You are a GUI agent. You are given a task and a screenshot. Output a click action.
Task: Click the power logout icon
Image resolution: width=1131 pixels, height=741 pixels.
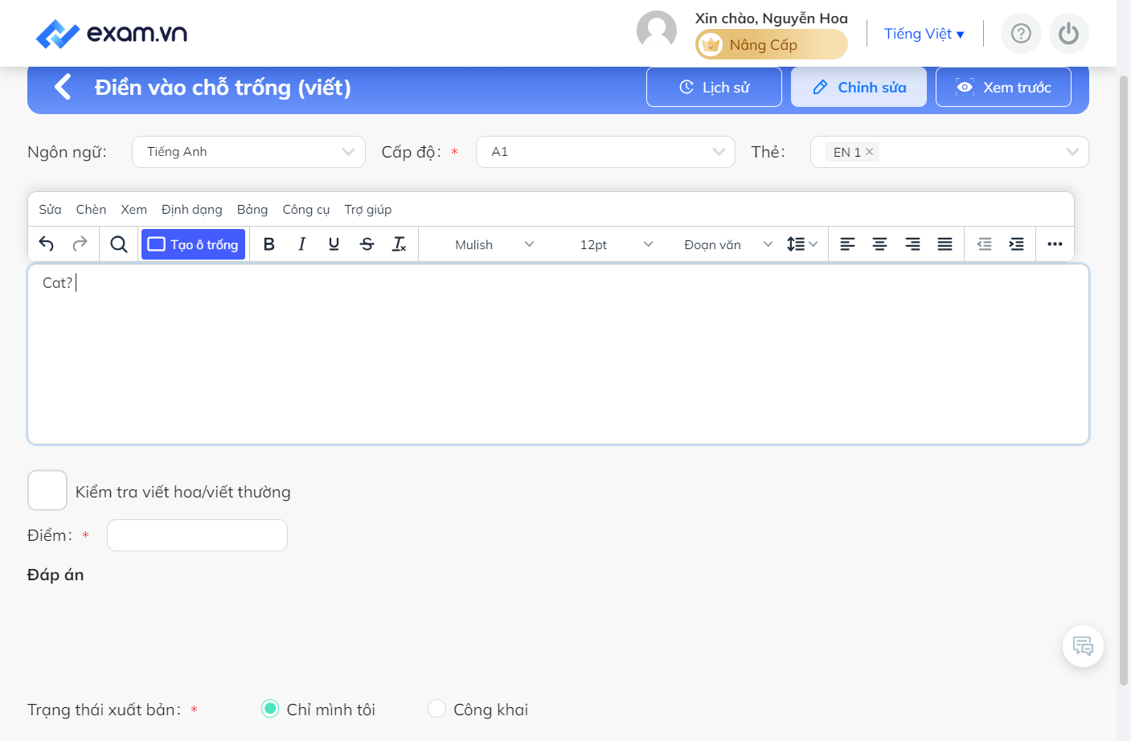1068,34
